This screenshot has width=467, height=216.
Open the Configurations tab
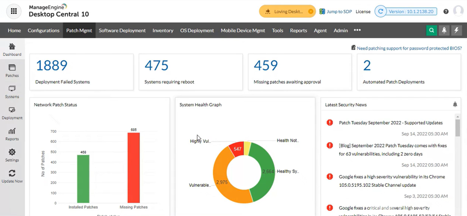44,30
